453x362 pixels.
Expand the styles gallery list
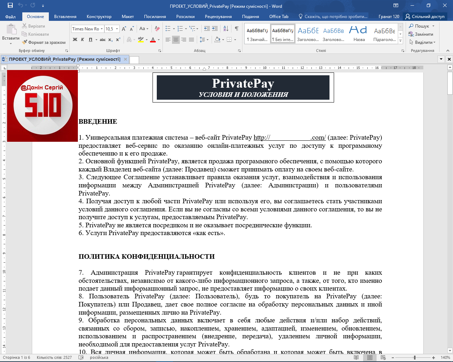click(x=401, y=41)
